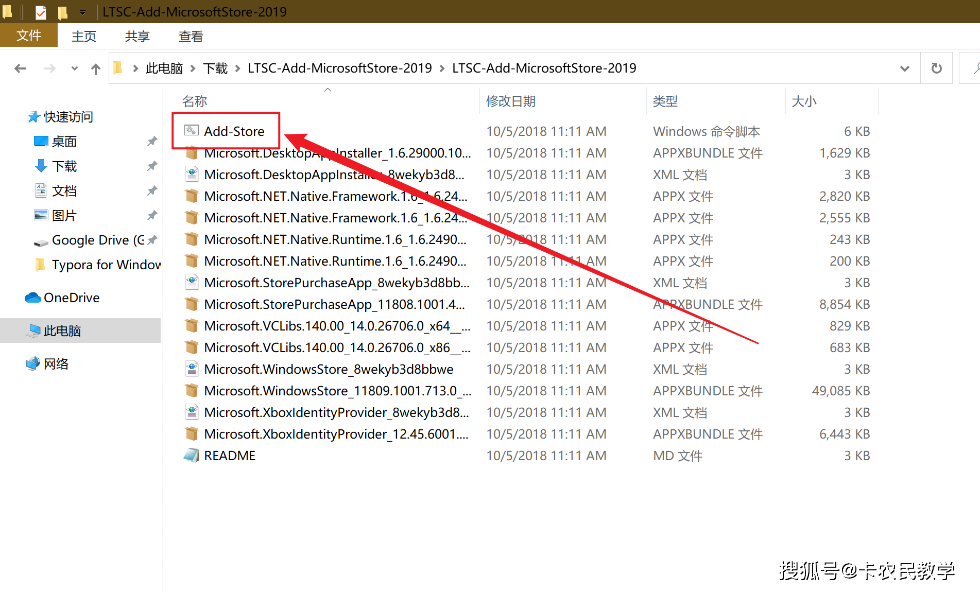Open 桌面 in quick access
The image size is (980, 592).
point(64,142)
